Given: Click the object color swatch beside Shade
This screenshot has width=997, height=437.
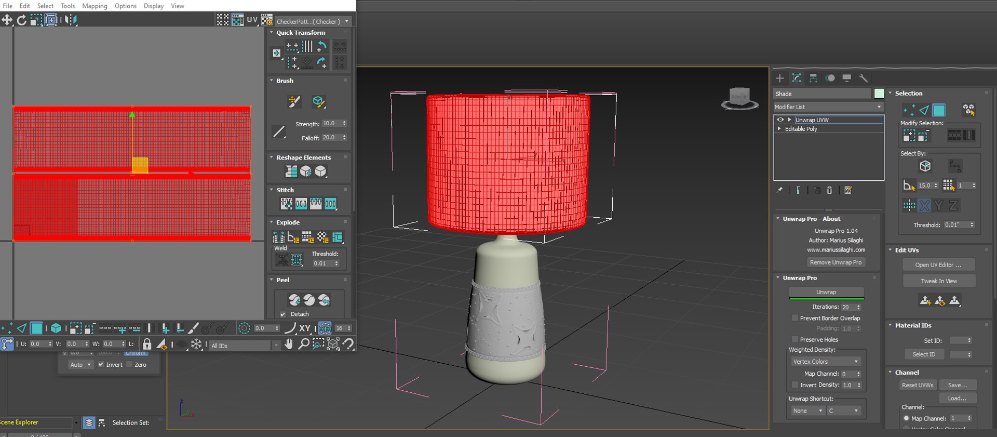Looking at the screenshot, I should [879, 94].
